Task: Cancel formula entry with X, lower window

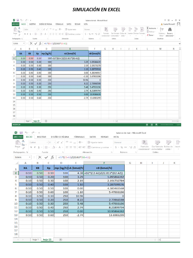Action: pos(40,157)
